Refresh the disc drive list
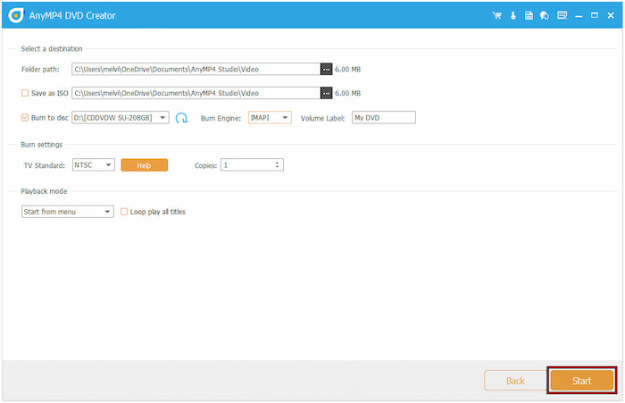The height and width of the screenshot is (403, 625). pyautogui.click(x=181, y=118)
